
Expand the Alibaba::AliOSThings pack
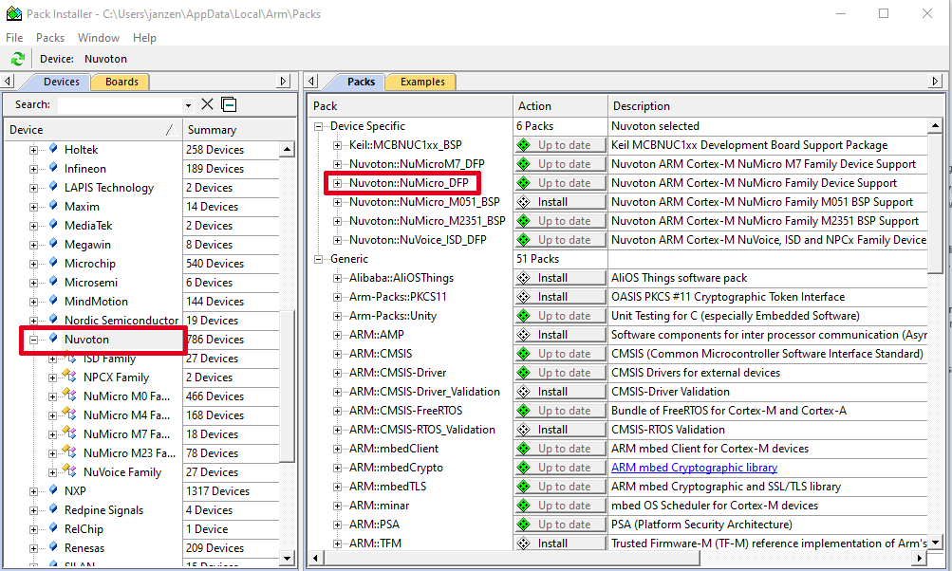[x=338, y=279]
